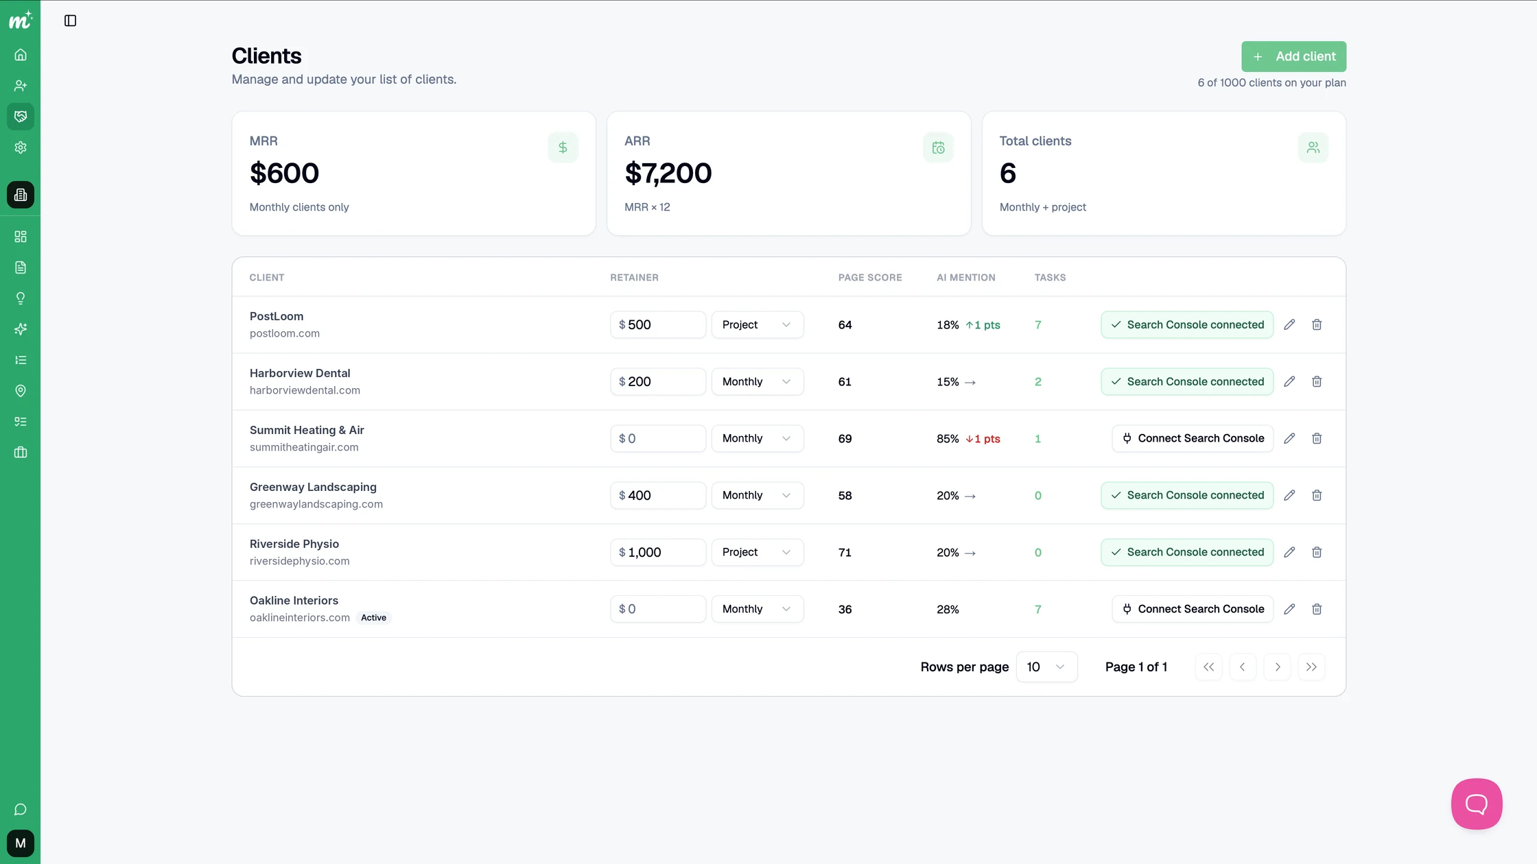
Task: Click the add user sidebar icon
Action: [21, 86]
